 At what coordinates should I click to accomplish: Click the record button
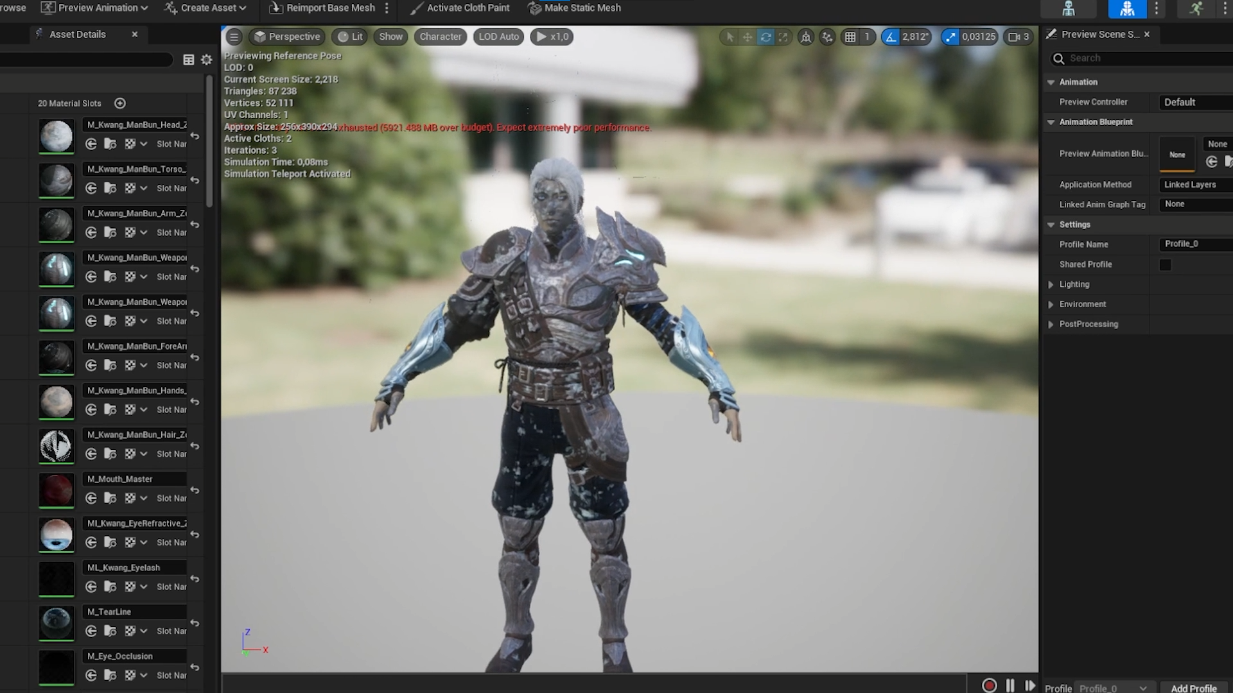pyautogui.click(x=989, y=685)
